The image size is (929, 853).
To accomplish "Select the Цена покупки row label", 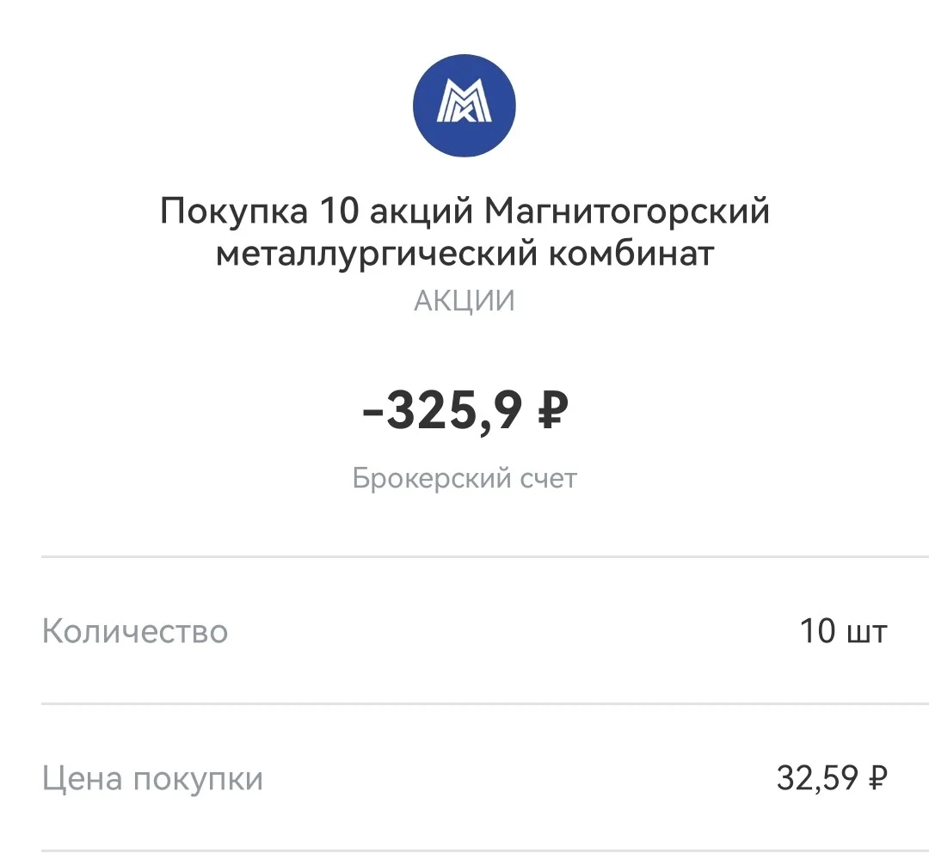I will tap(152, 778).
